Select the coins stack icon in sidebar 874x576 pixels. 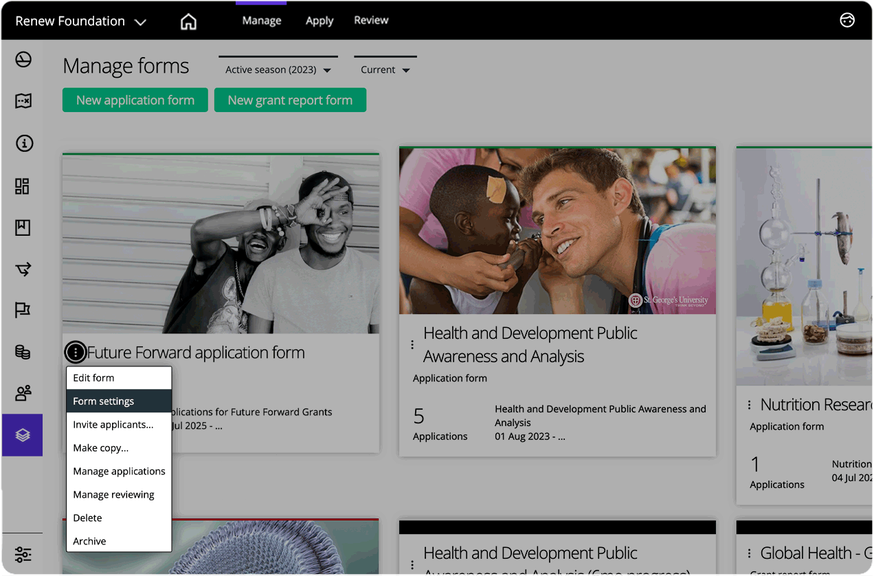(x=23, y=352)
